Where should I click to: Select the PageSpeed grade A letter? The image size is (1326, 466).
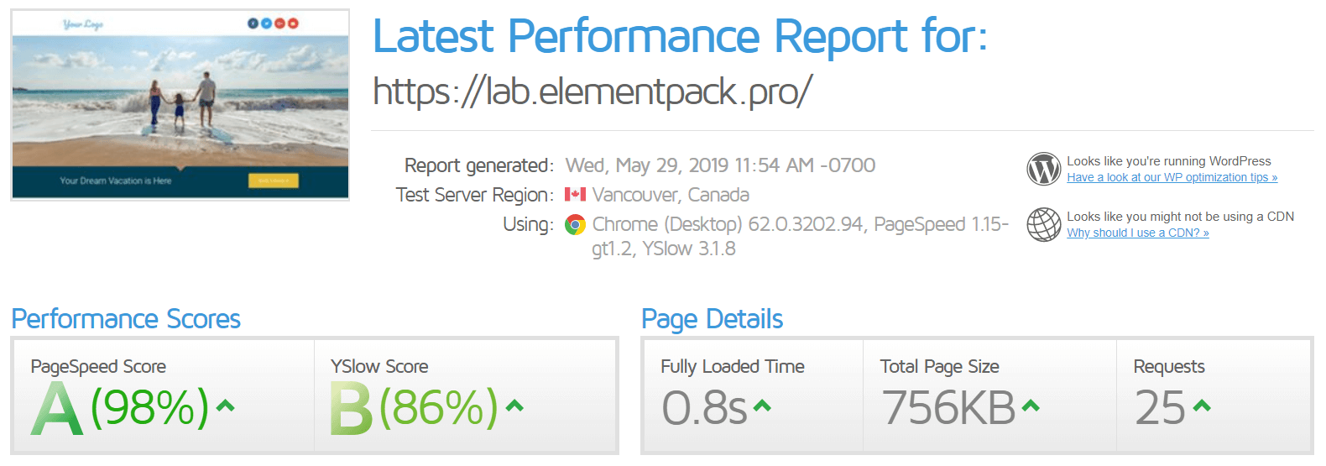pyautogui.click(x=57, y=408)
